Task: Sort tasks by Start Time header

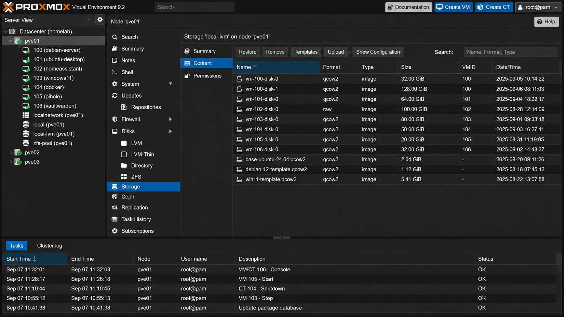Action: tap(35, 259)
